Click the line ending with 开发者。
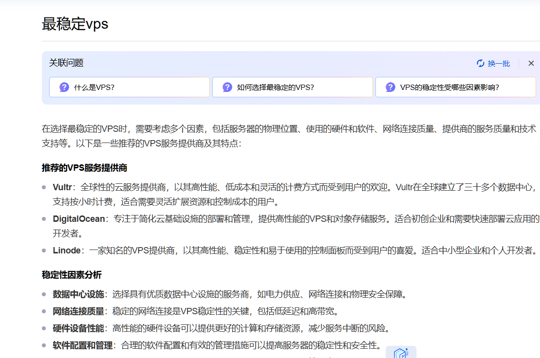 click(68, 233)
